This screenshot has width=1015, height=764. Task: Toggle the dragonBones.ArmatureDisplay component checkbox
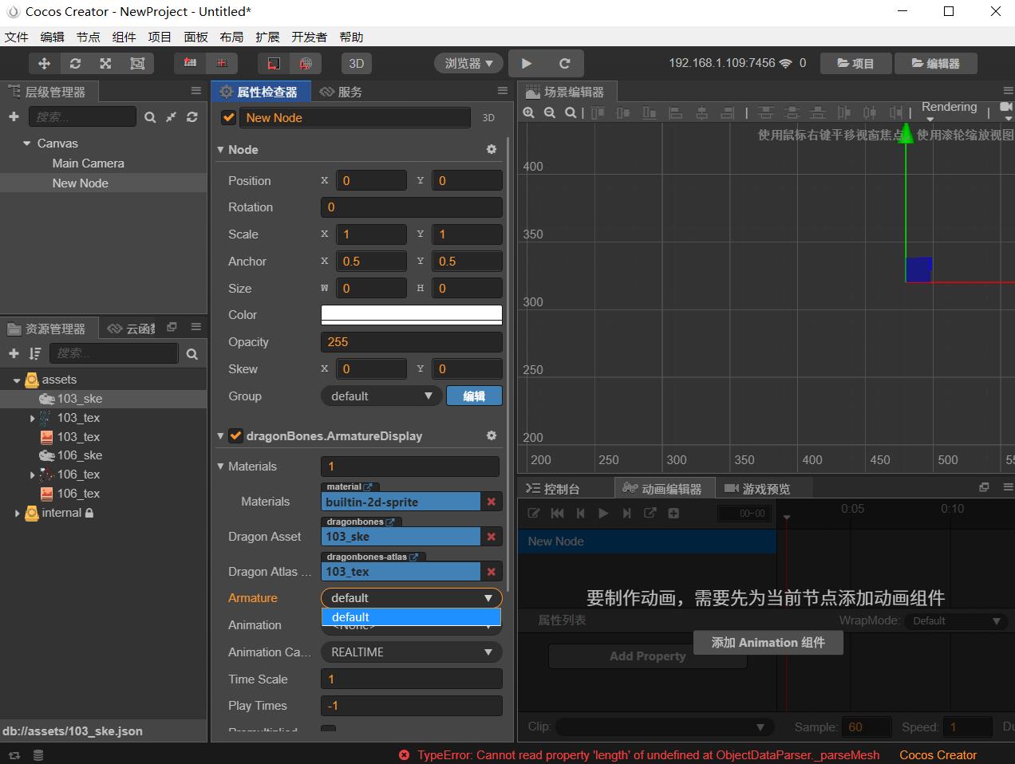tap(235, 435)
